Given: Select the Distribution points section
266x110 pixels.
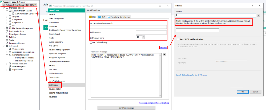Looking at the screenshot, I should tap(56, 73).
